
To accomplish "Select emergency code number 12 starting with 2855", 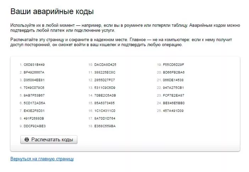I will coord(105,80).
